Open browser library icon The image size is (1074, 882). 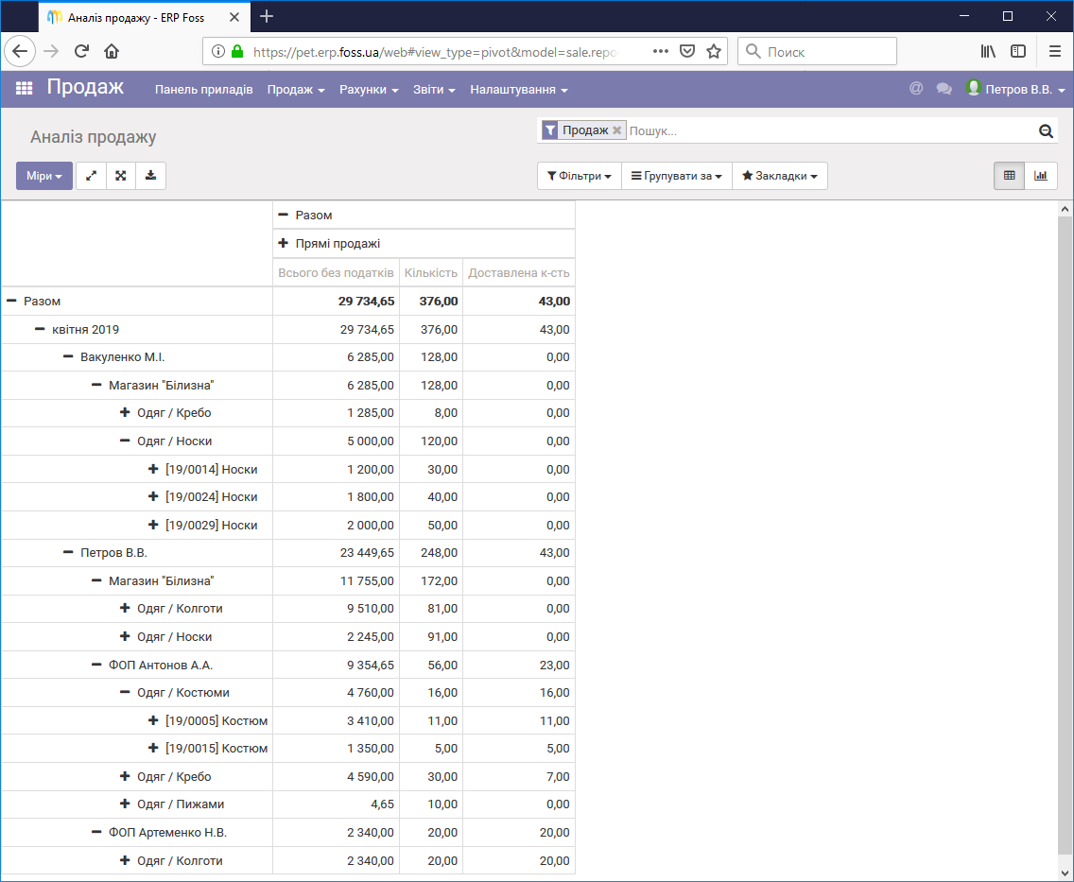(x=988, y=51)
